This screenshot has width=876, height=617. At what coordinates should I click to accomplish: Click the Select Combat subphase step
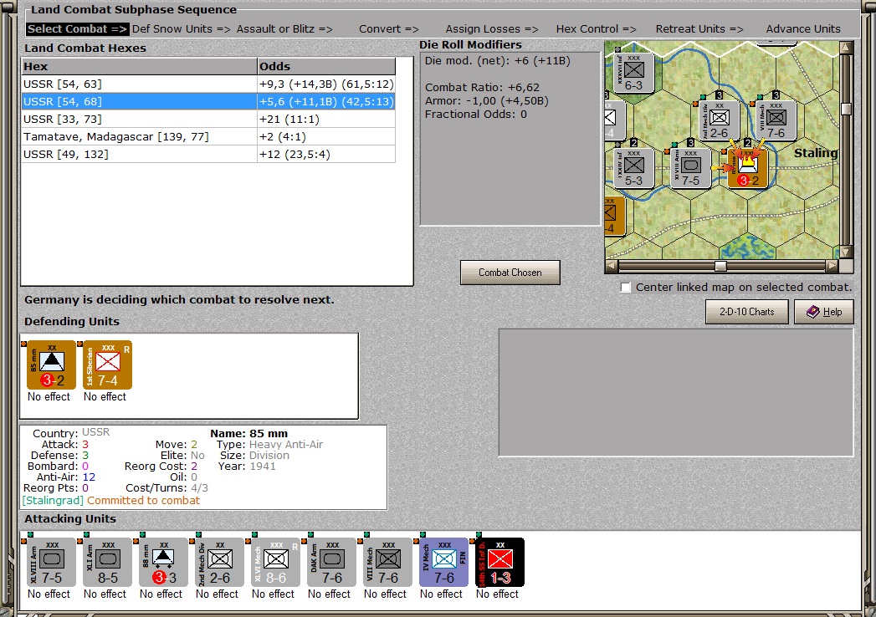77,29
